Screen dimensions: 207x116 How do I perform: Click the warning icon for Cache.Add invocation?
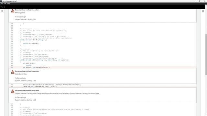(13, 92)
